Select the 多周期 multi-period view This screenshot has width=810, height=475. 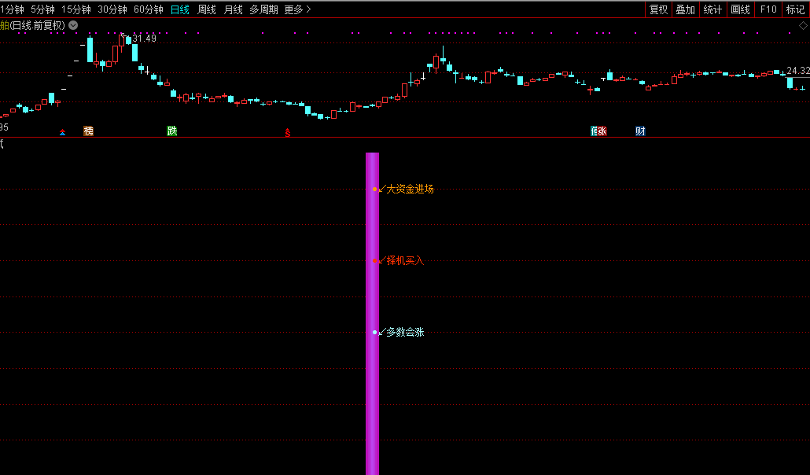coord(264,9)
